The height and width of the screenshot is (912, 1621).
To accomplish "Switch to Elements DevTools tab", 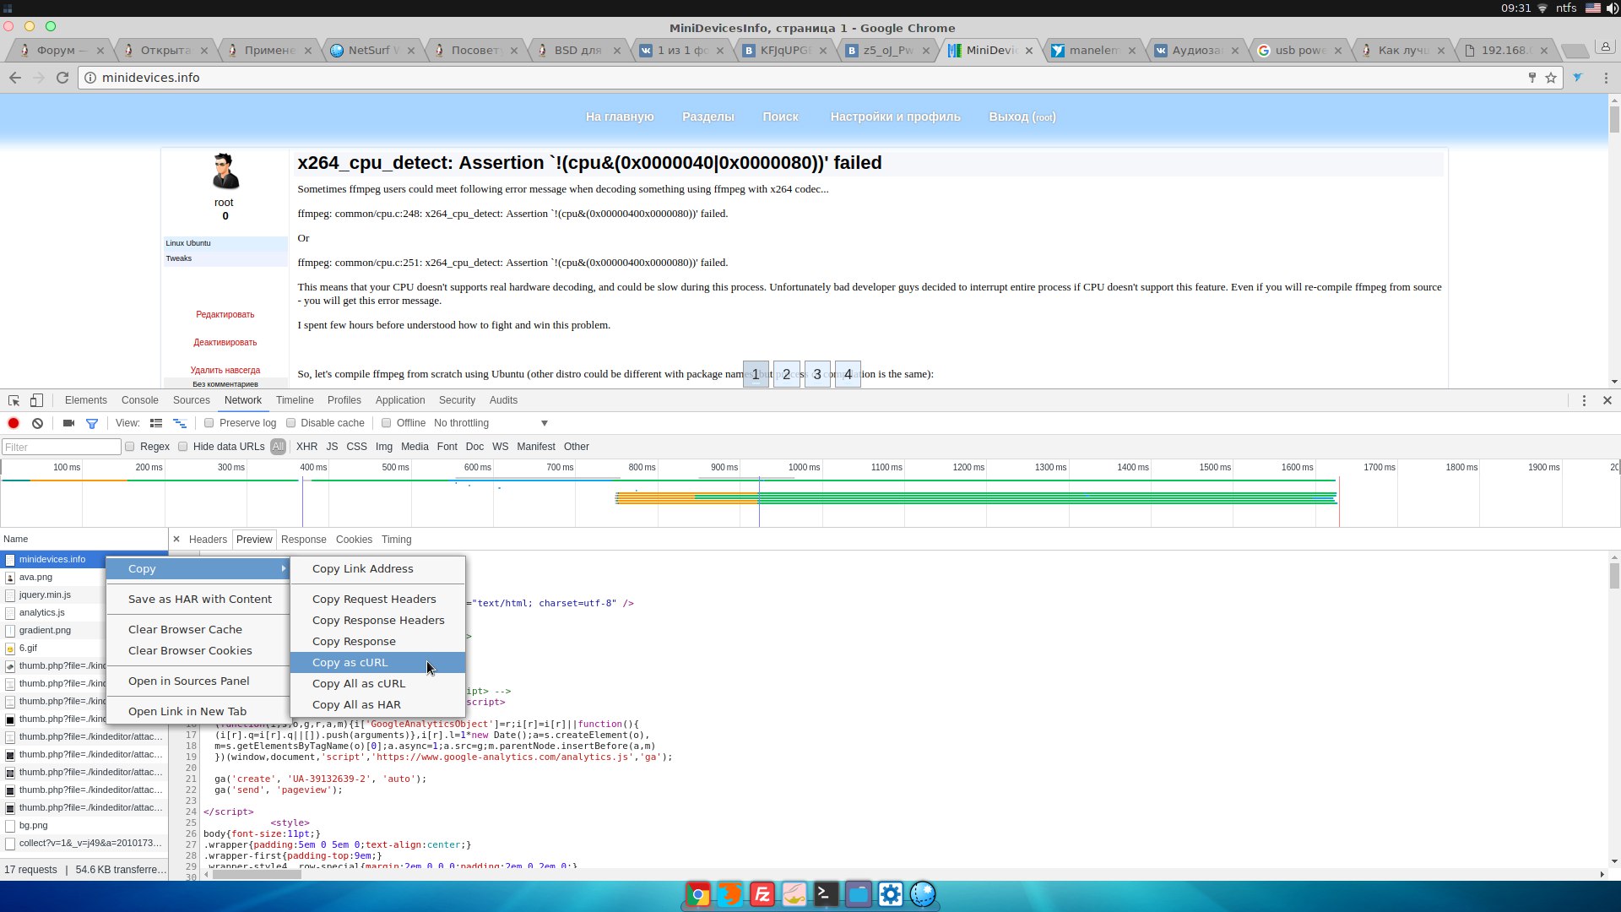I will [86, 400].
